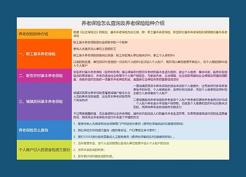Select the blue 养老保险怎么查询 heading cell
The height and width of the screenshot is (177, 246).
coord(44,130)
